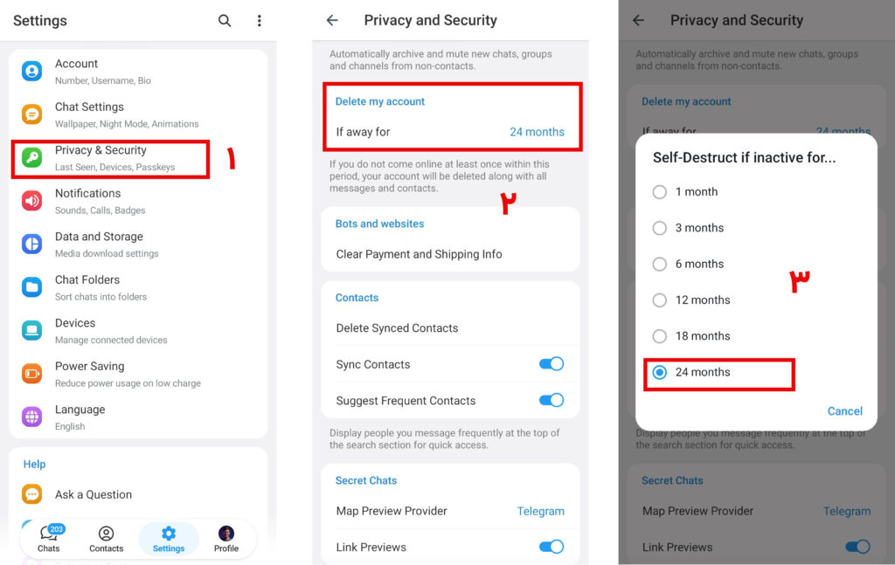Choose 1 month self-destruct option

point(660,192)
